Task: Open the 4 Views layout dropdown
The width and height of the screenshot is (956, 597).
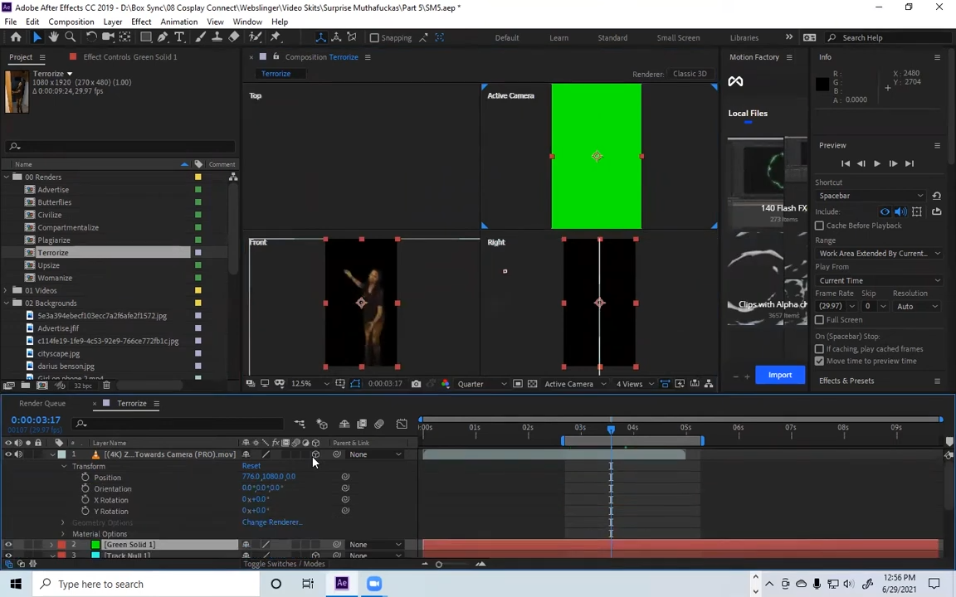Action: click(x=634, y=384)
